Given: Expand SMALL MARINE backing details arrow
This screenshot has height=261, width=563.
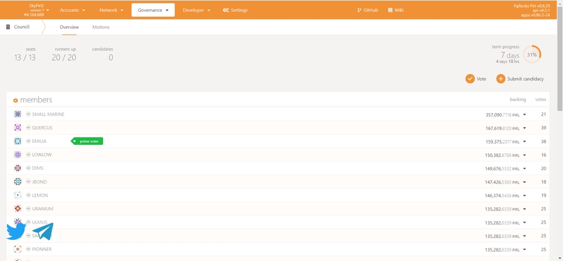Looking at the screenshot, I should (524, 115).
